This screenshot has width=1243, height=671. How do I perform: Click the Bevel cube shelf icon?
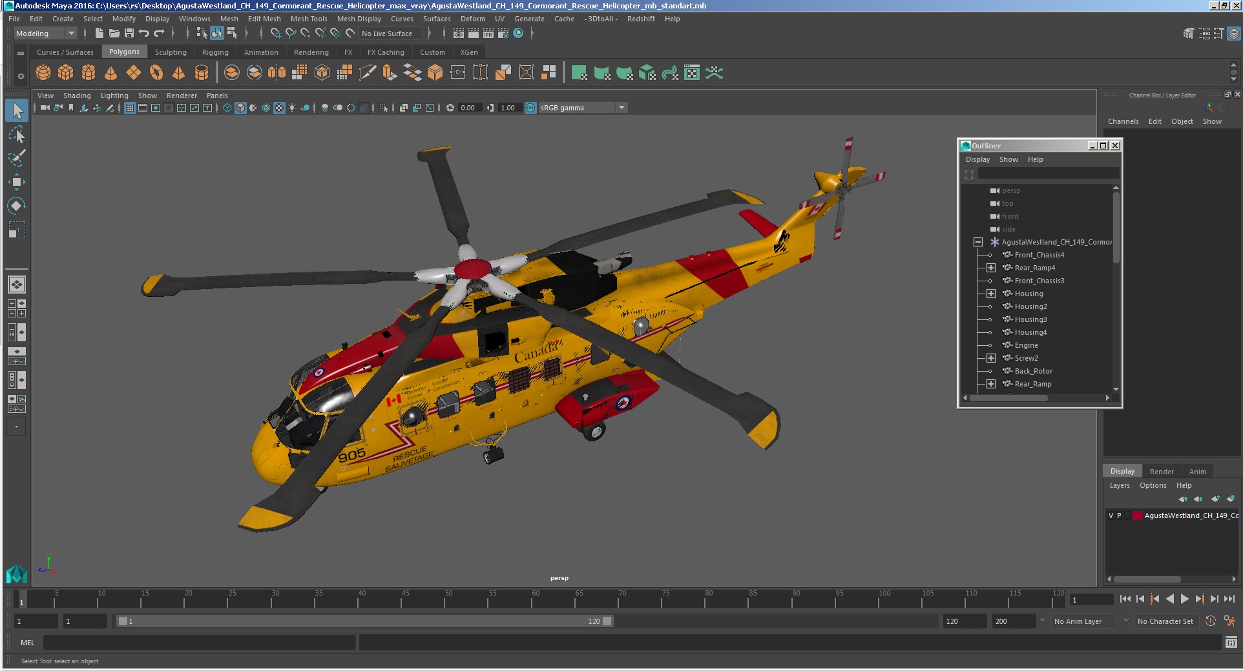pos(435,73)
